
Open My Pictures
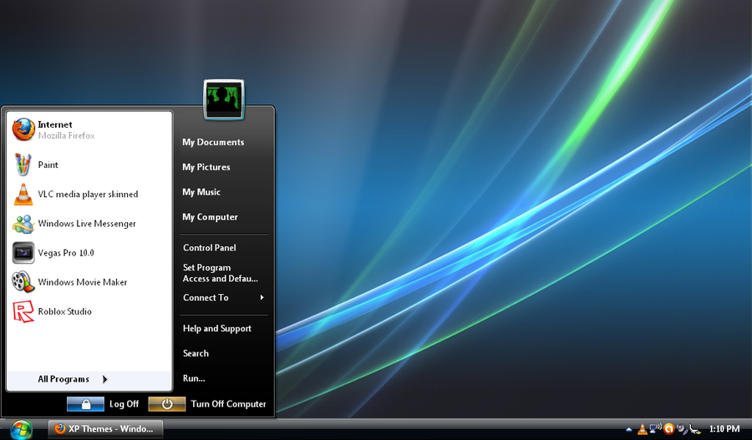[x=206, y=167]
